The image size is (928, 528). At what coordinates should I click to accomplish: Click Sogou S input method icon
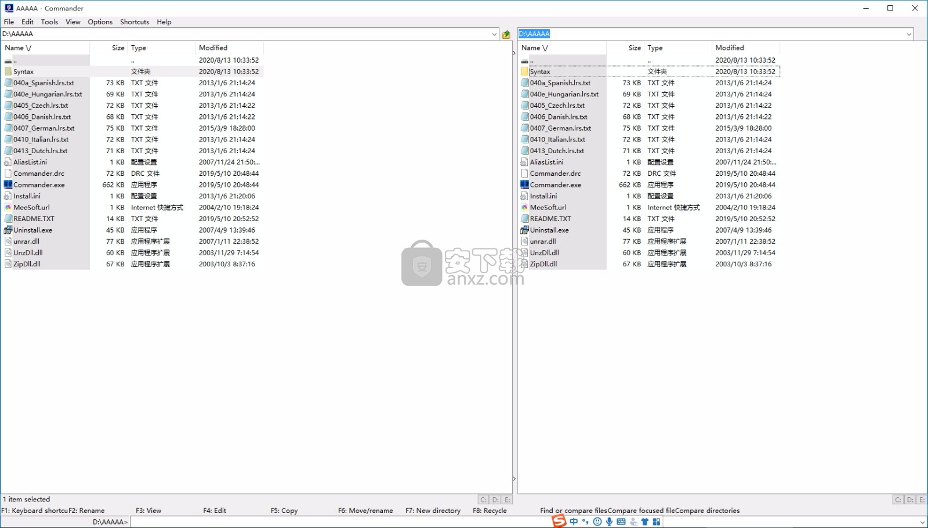pos(559,521)
